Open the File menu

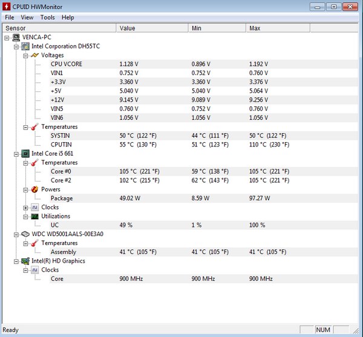pyautogui.click(x=10, y=18)
